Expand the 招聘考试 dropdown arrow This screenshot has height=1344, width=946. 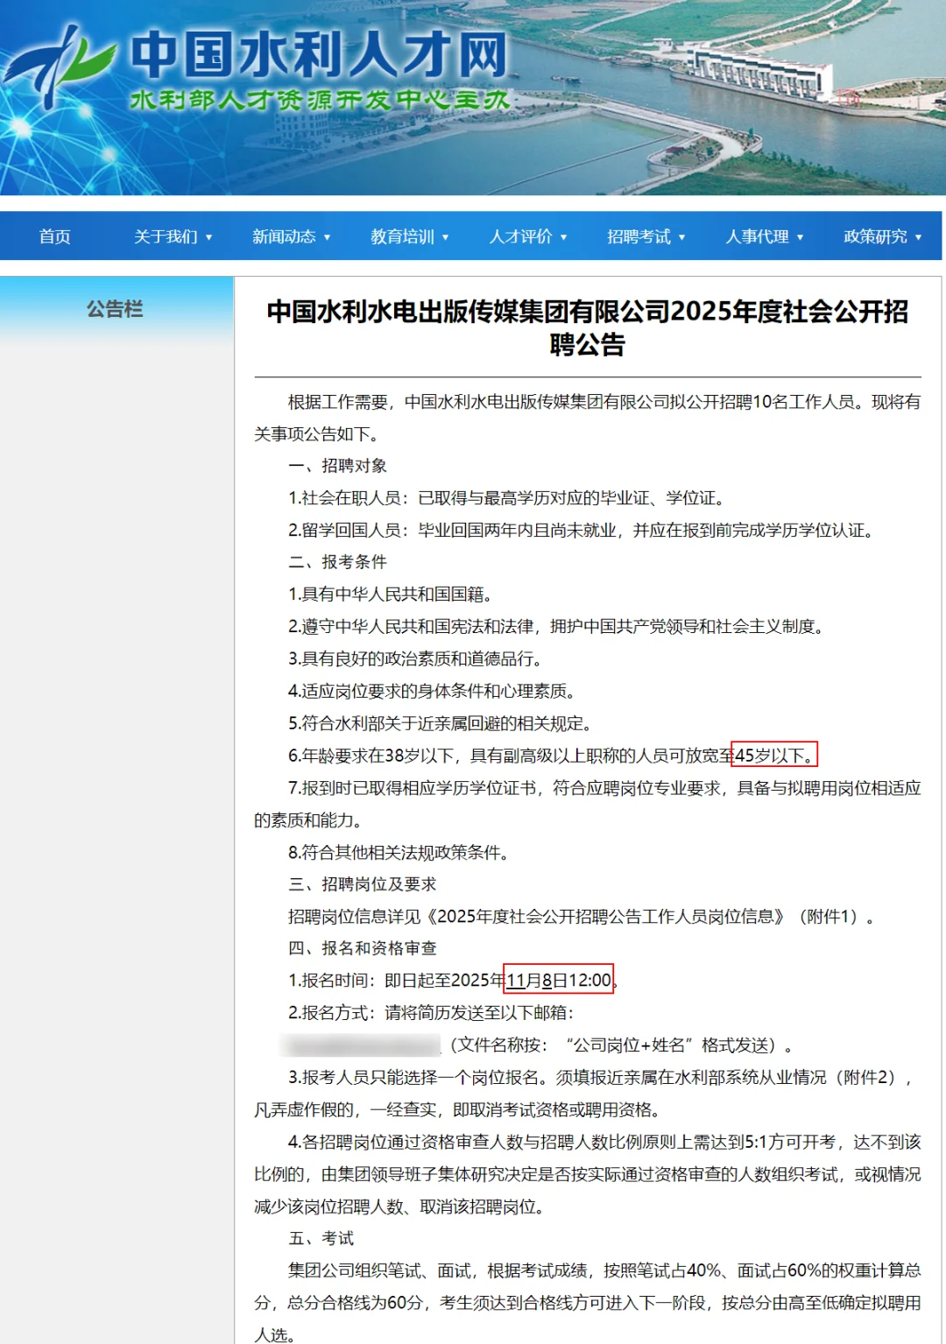pyautogui.click(x=681, y=237)
